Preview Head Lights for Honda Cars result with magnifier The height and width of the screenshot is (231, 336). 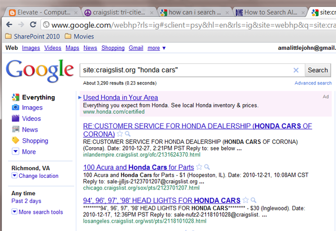(x=254, y=200)
